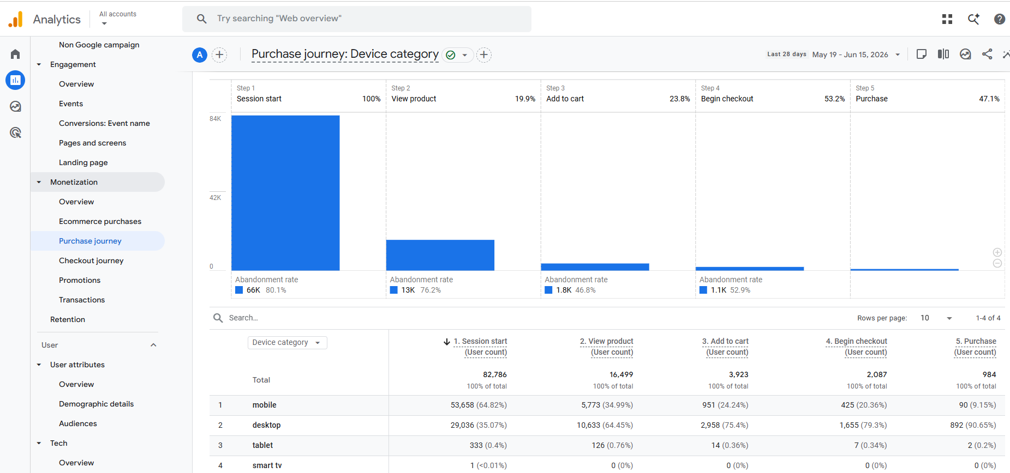Collapse the Tech section
The width and height of the screenshot is (1010, 473).
coord(39,443)
